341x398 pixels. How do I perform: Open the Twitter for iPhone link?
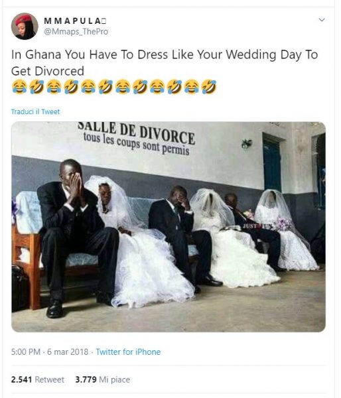(128, 352)
